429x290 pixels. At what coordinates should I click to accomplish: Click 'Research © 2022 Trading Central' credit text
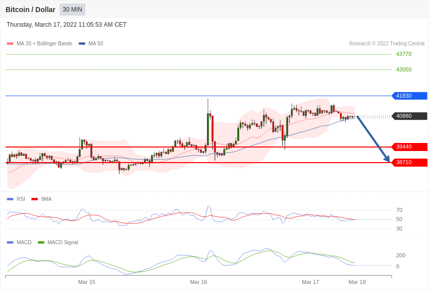click(387, 43)
